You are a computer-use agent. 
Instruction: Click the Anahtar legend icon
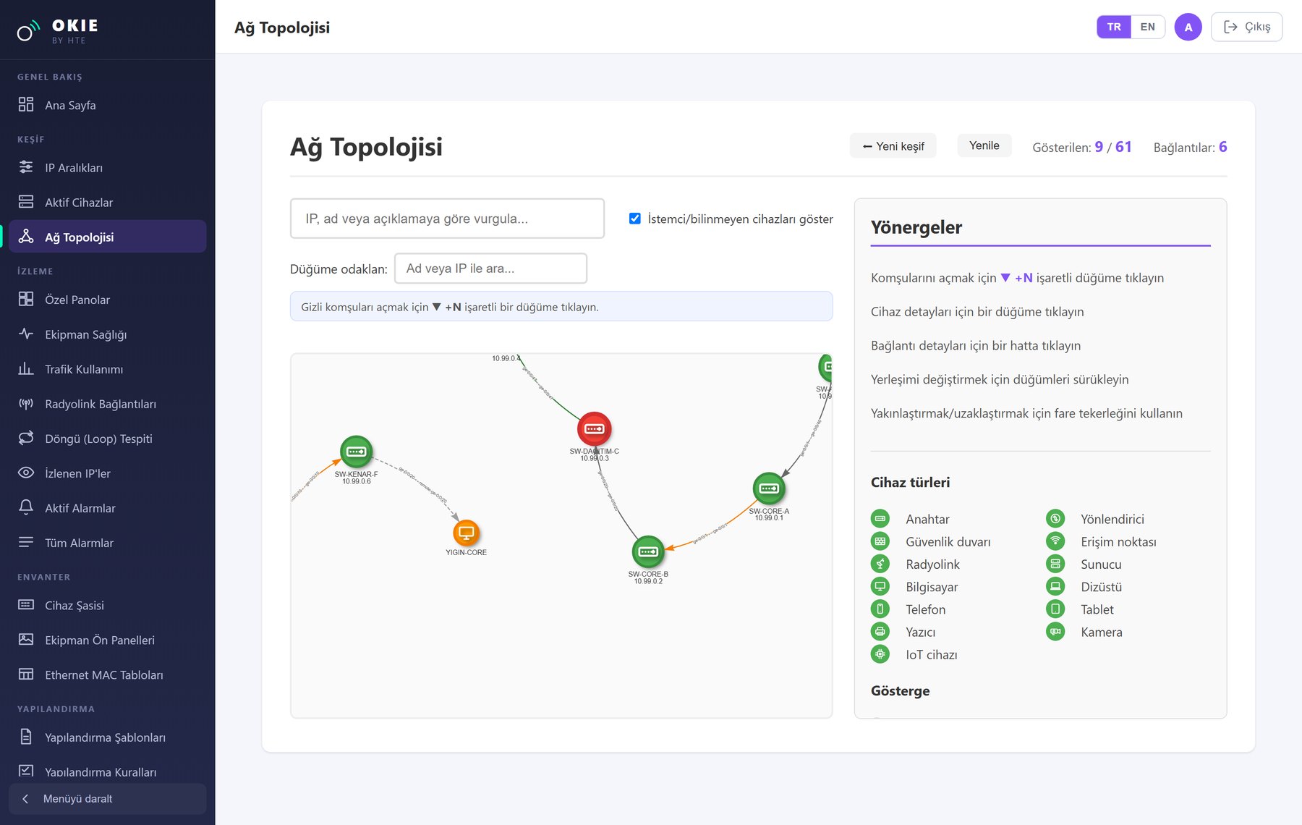click(880, 519)
